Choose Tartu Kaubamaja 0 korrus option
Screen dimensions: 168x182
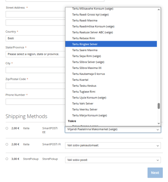(111, 74)
